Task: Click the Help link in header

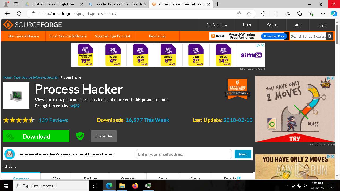Action: [247, 25]
